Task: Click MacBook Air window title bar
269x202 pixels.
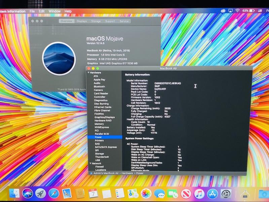Action: point(169,68)
